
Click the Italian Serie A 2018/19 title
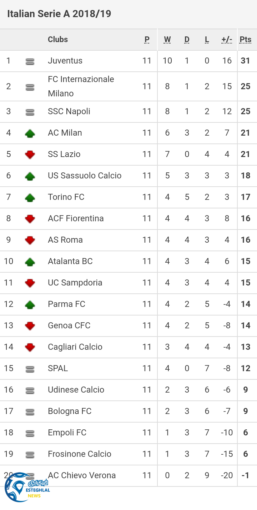point(59,14)
